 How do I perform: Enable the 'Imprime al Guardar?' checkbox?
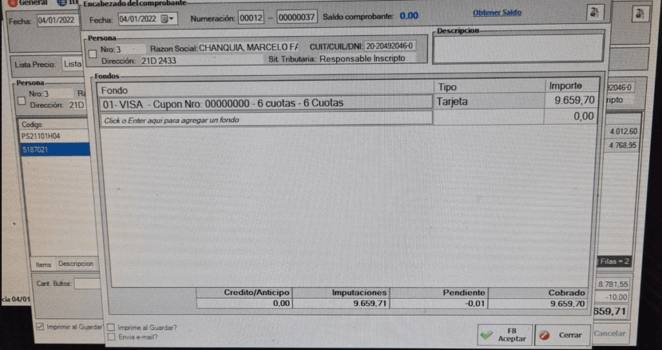click(x=112, y=327)
